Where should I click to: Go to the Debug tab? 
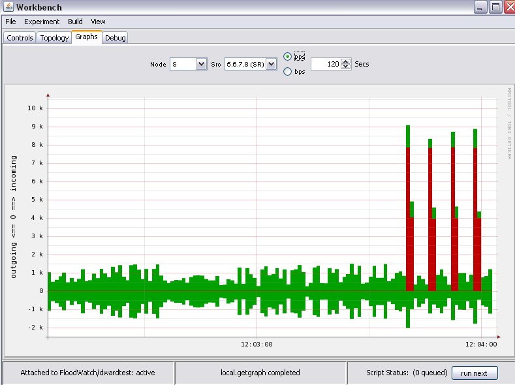pos(116,38)
